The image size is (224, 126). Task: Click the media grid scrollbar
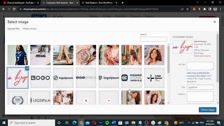pos(168,59)
